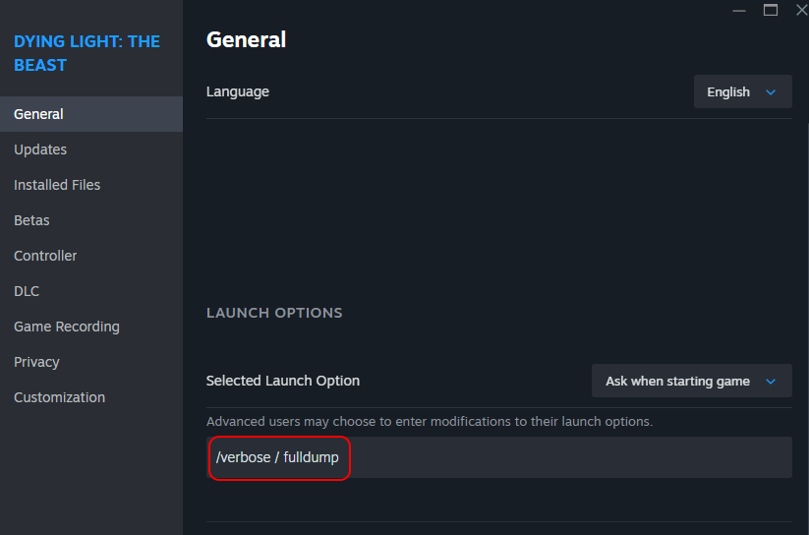Open Installed Files in the sidebar

tap(57, 185)
